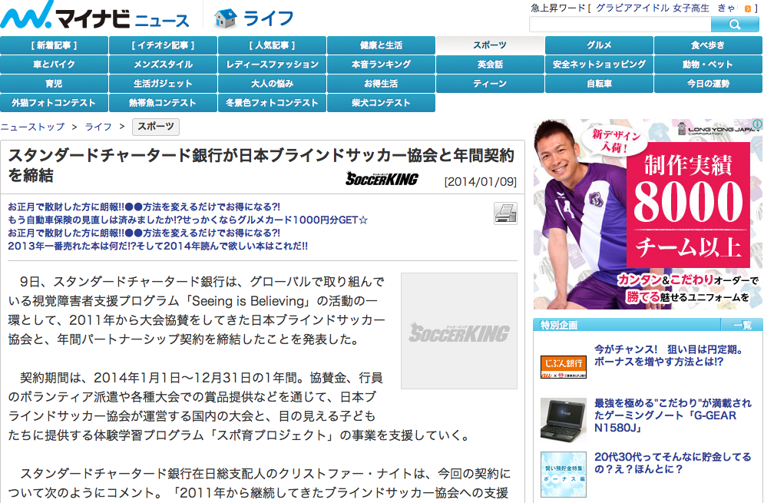The height and width of the screenshot is (503, 764).
Task: Select the スポーツ tab in navigation
Action: click(x=490, y=45)
